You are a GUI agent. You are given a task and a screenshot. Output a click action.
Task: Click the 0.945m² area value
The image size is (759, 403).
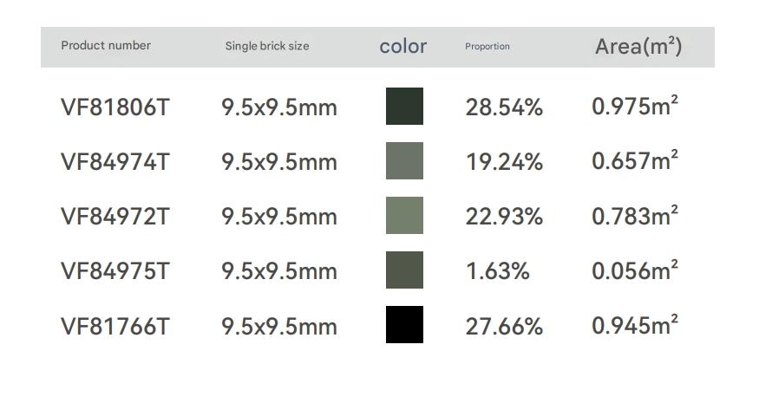635,326
